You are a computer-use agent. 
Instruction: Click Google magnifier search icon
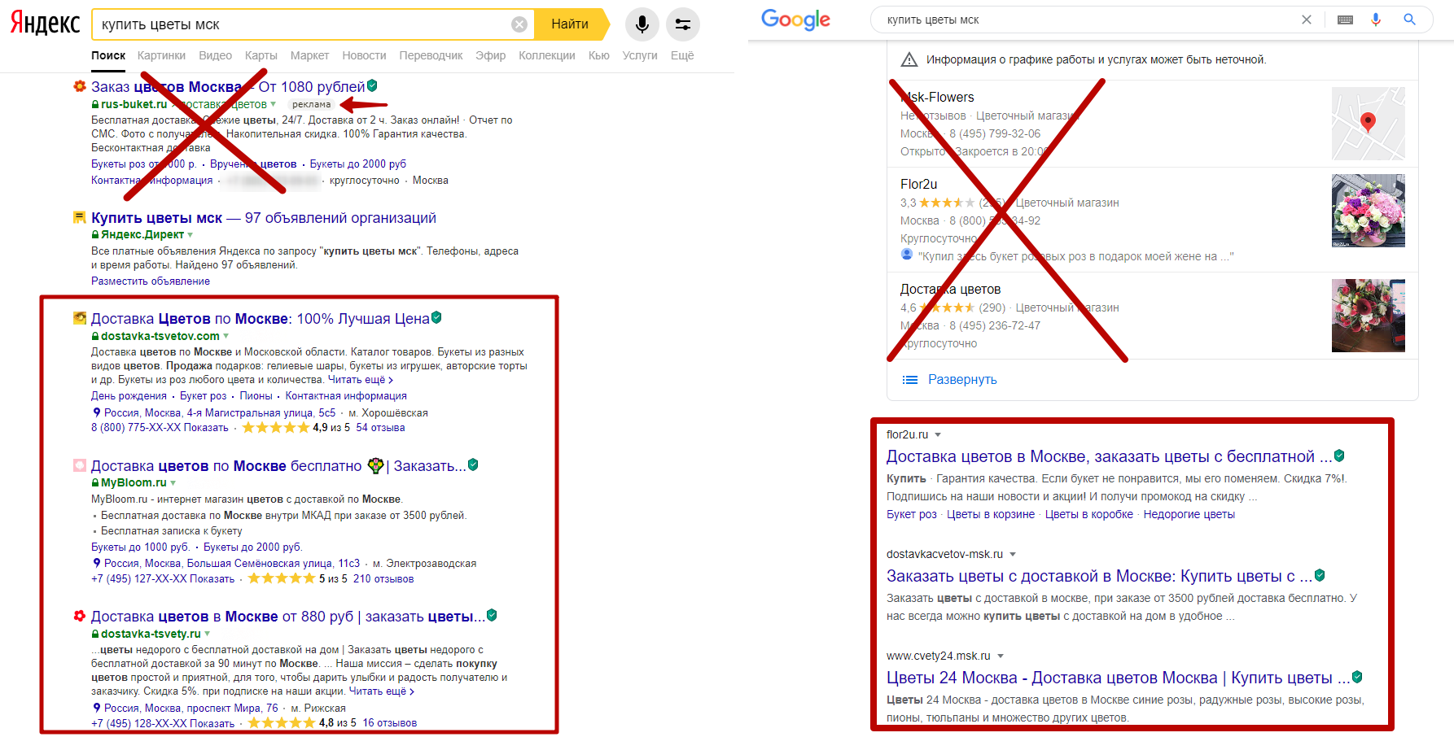click(1410, 20)
